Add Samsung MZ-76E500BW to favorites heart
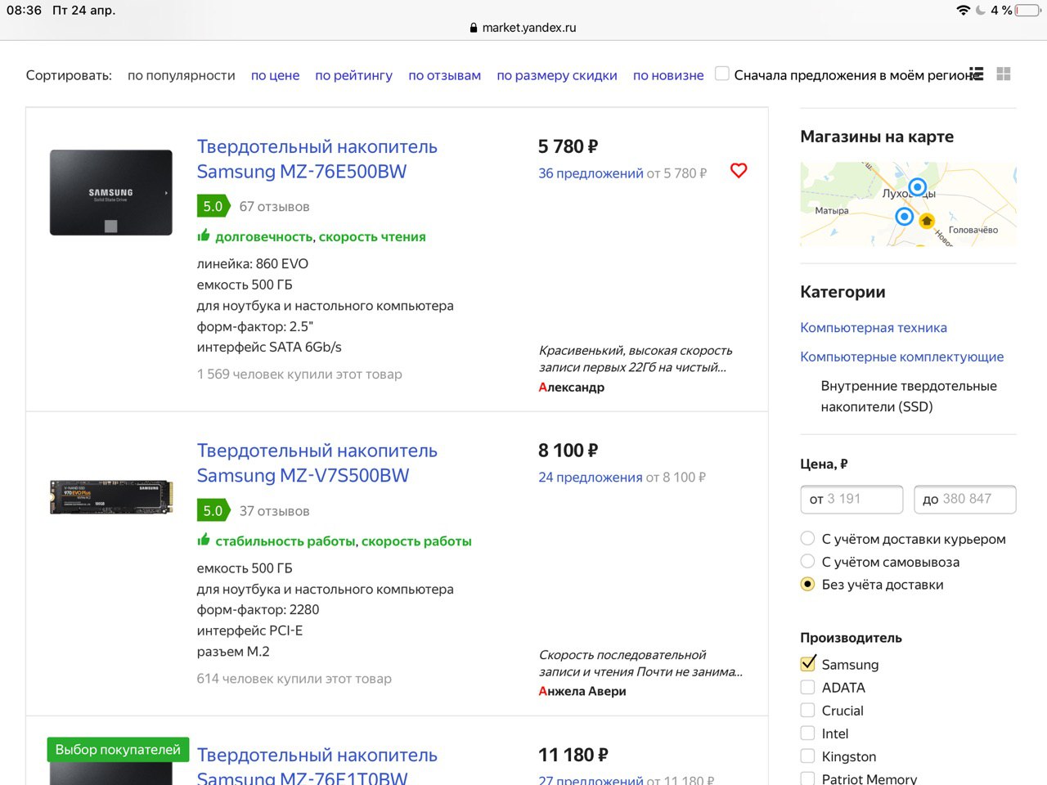 (x=739, y=170)
